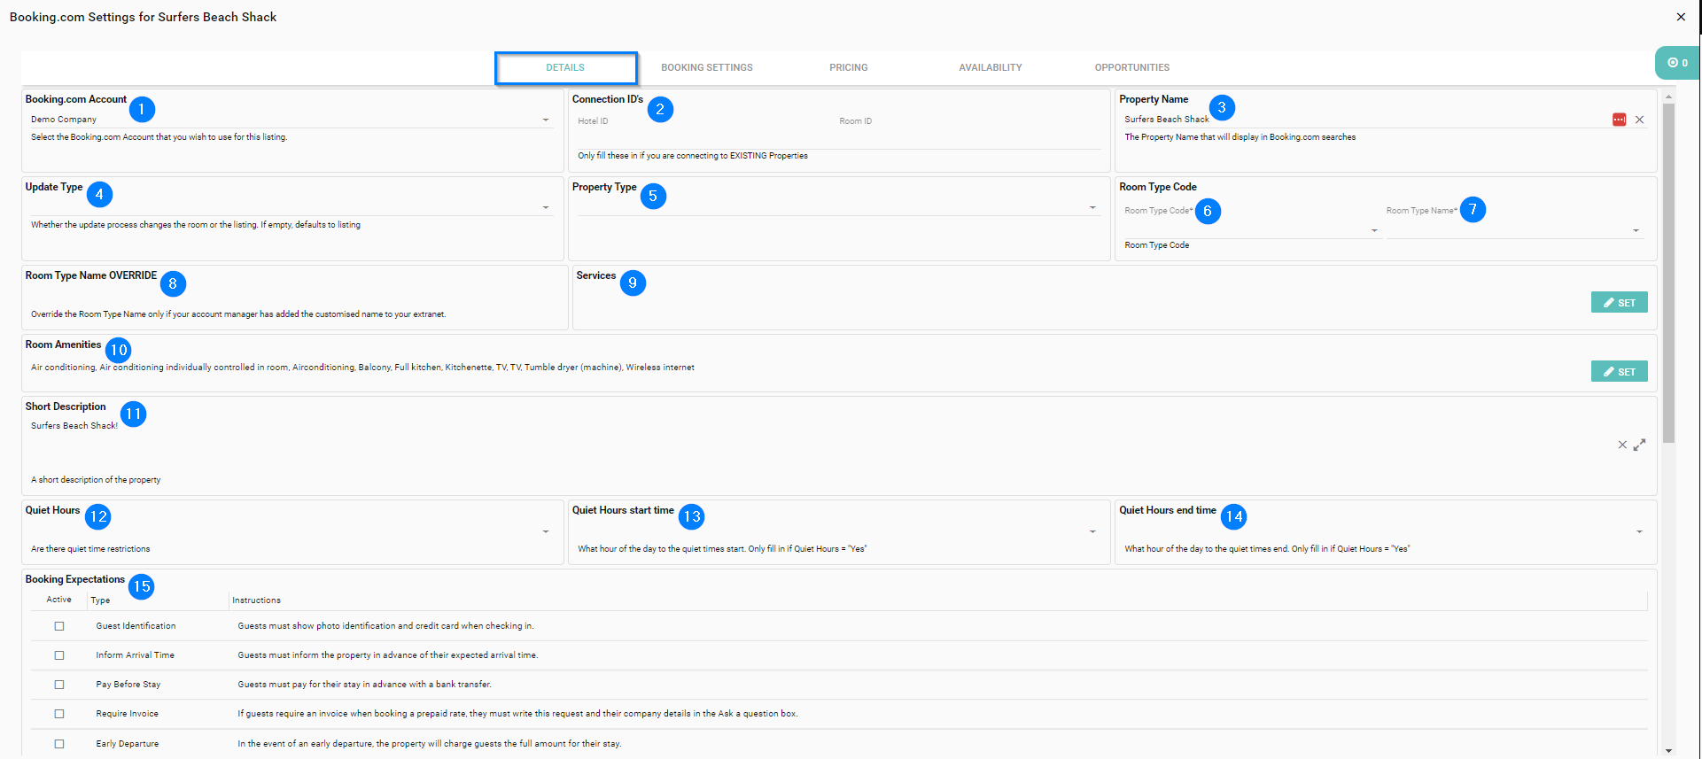Clear the Short Description text

pyautogui.click(x=1622, y=445)
